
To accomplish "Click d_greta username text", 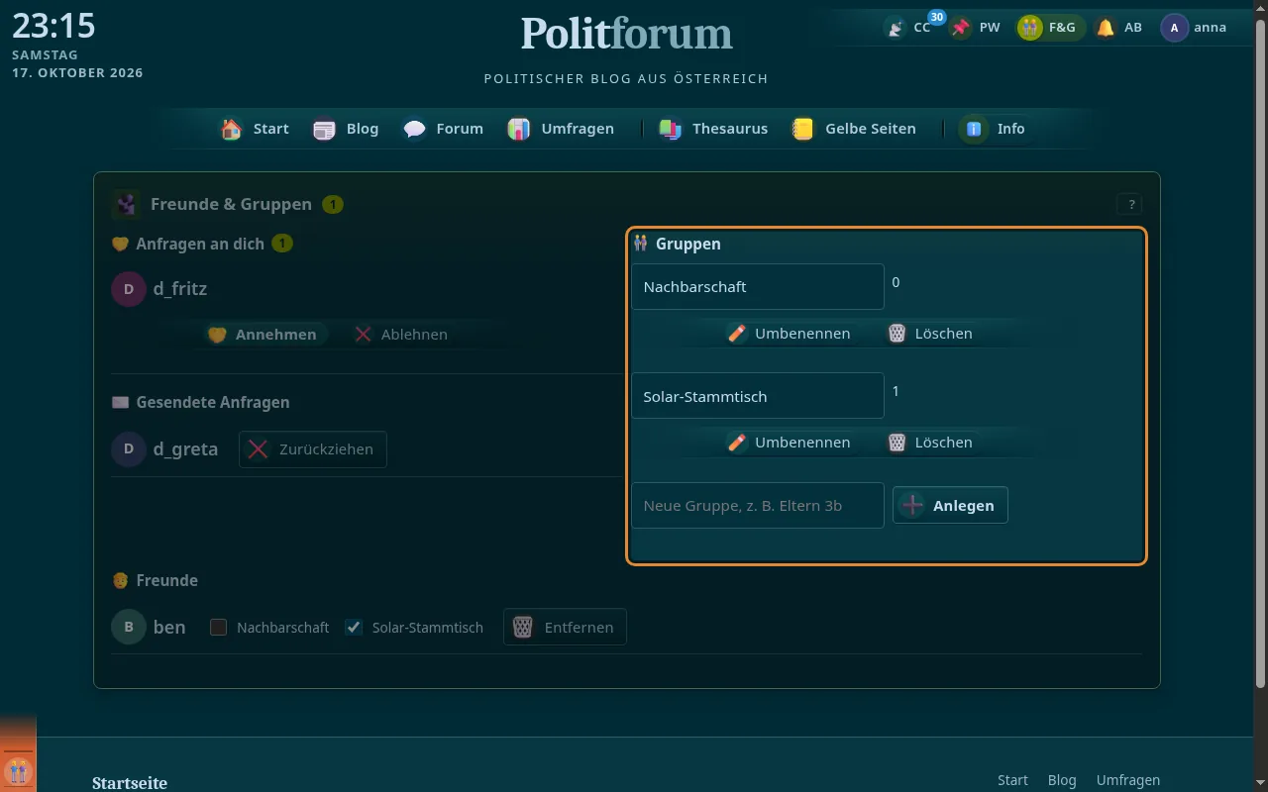I will pyautogui.click(x=185, y=449).
